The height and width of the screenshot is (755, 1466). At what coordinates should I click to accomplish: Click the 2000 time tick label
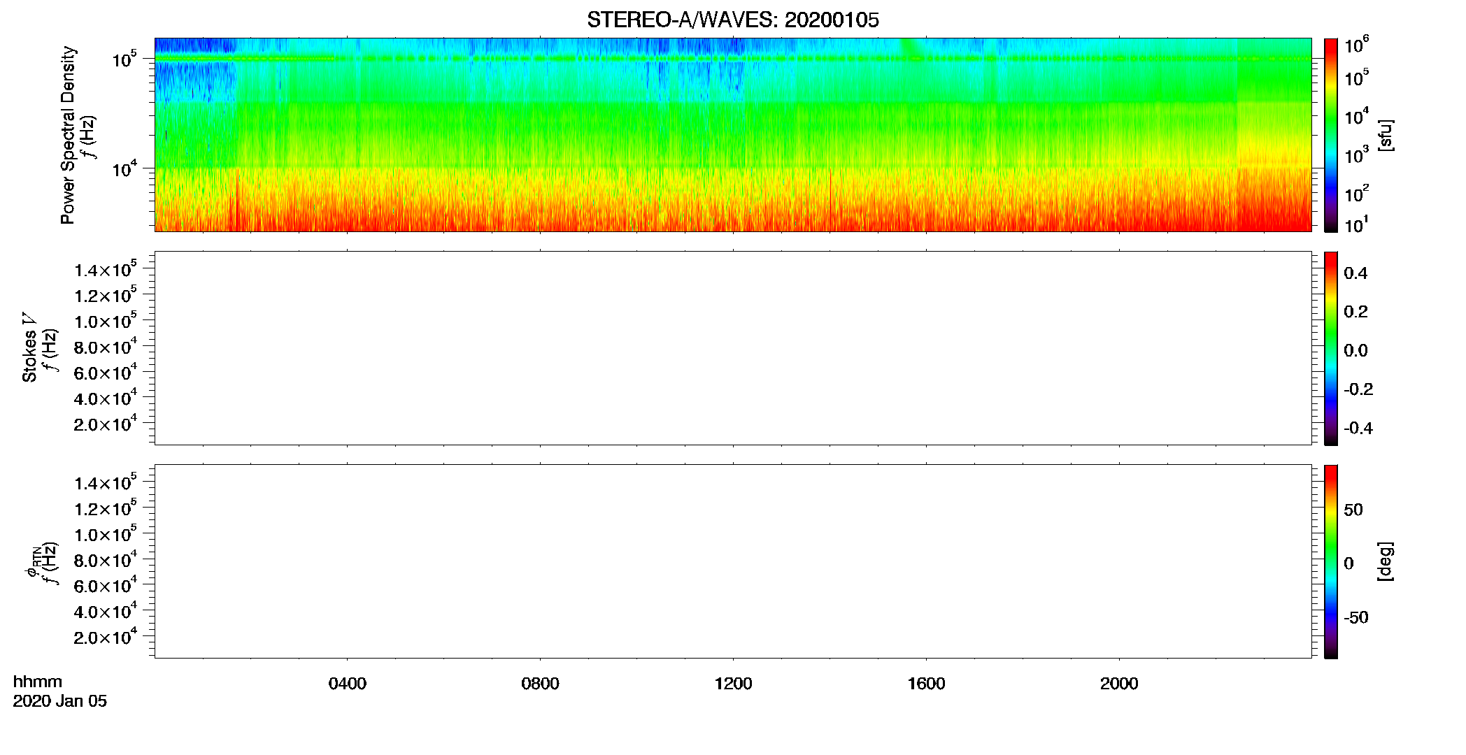1119,684
